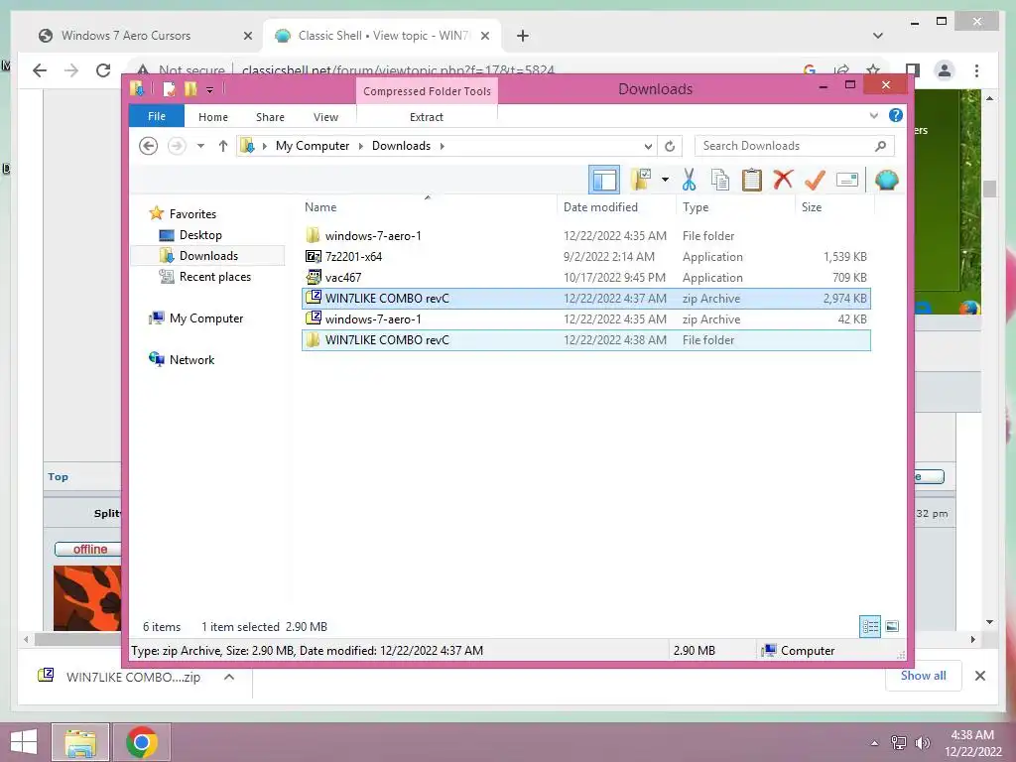Open the Extract ribbon tab
Viewport: 1016px width, 762px height.
[x=427, y=117]
